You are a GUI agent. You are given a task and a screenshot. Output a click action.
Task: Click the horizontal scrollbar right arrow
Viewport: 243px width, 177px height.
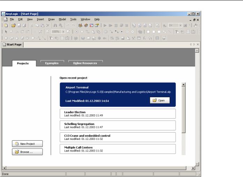(x=193, y=168)
